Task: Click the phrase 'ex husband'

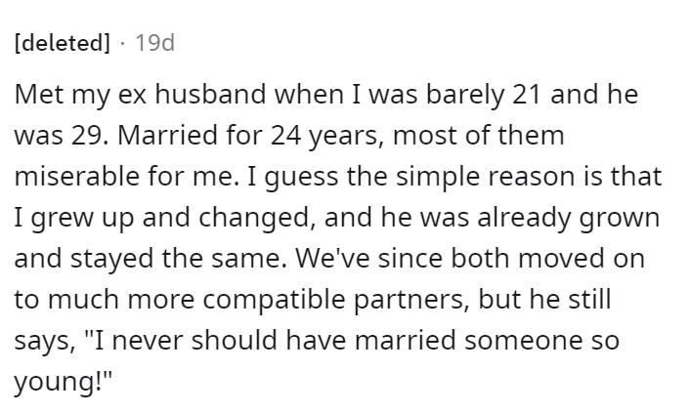Action: click(x=192, y=94)
